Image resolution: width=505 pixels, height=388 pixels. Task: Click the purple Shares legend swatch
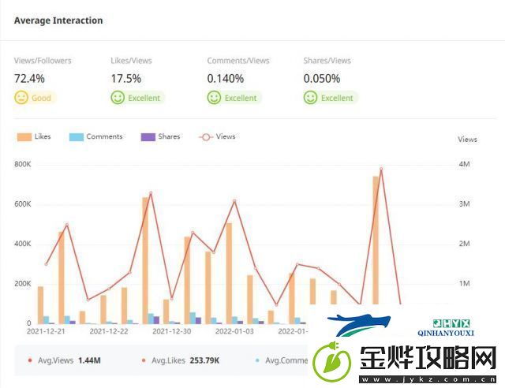tap(148, 137)
